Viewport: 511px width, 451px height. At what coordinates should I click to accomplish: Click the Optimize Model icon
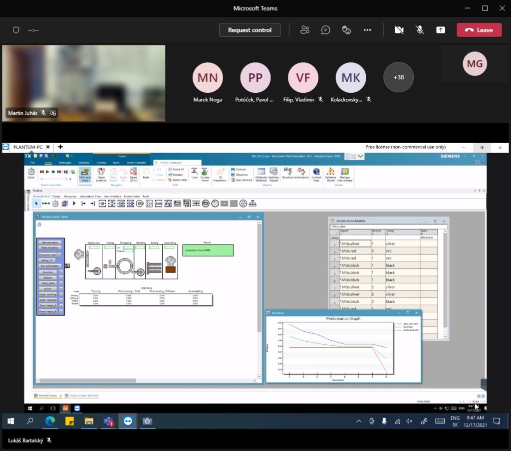point(330,174)
